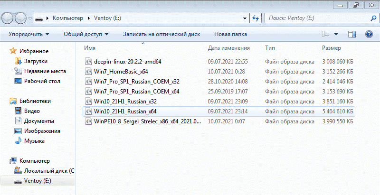This screenshot has width=380, height=195.
Task: Click the refresh icon beside address bar
Action: [255, 18]
